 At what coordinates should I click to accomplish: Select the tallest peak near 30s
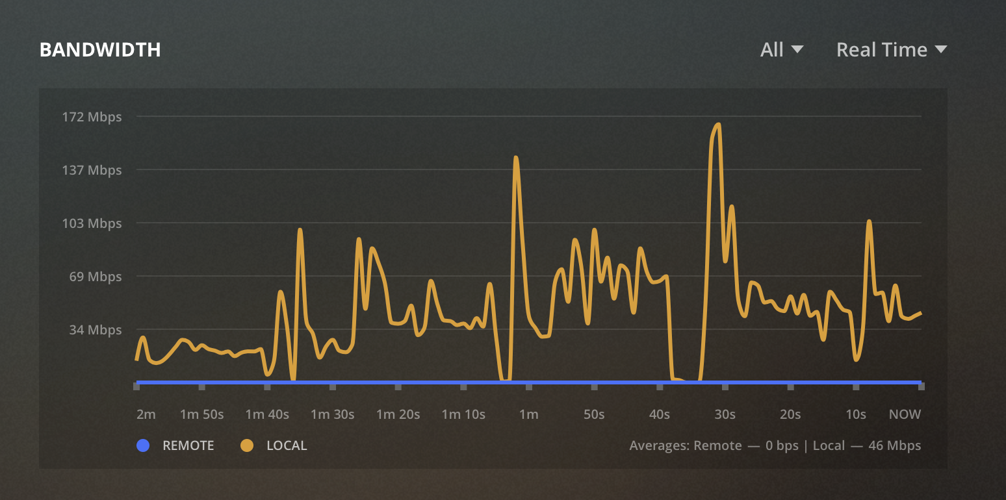[717, 125]
